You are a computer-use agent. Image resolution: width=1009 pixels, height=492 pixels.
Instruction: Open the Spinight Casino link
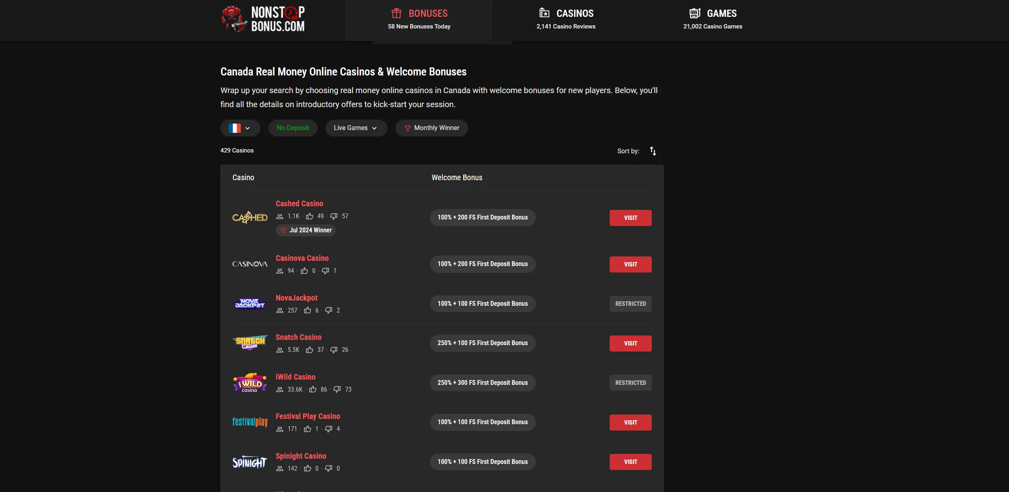click(x=301, y=456)
